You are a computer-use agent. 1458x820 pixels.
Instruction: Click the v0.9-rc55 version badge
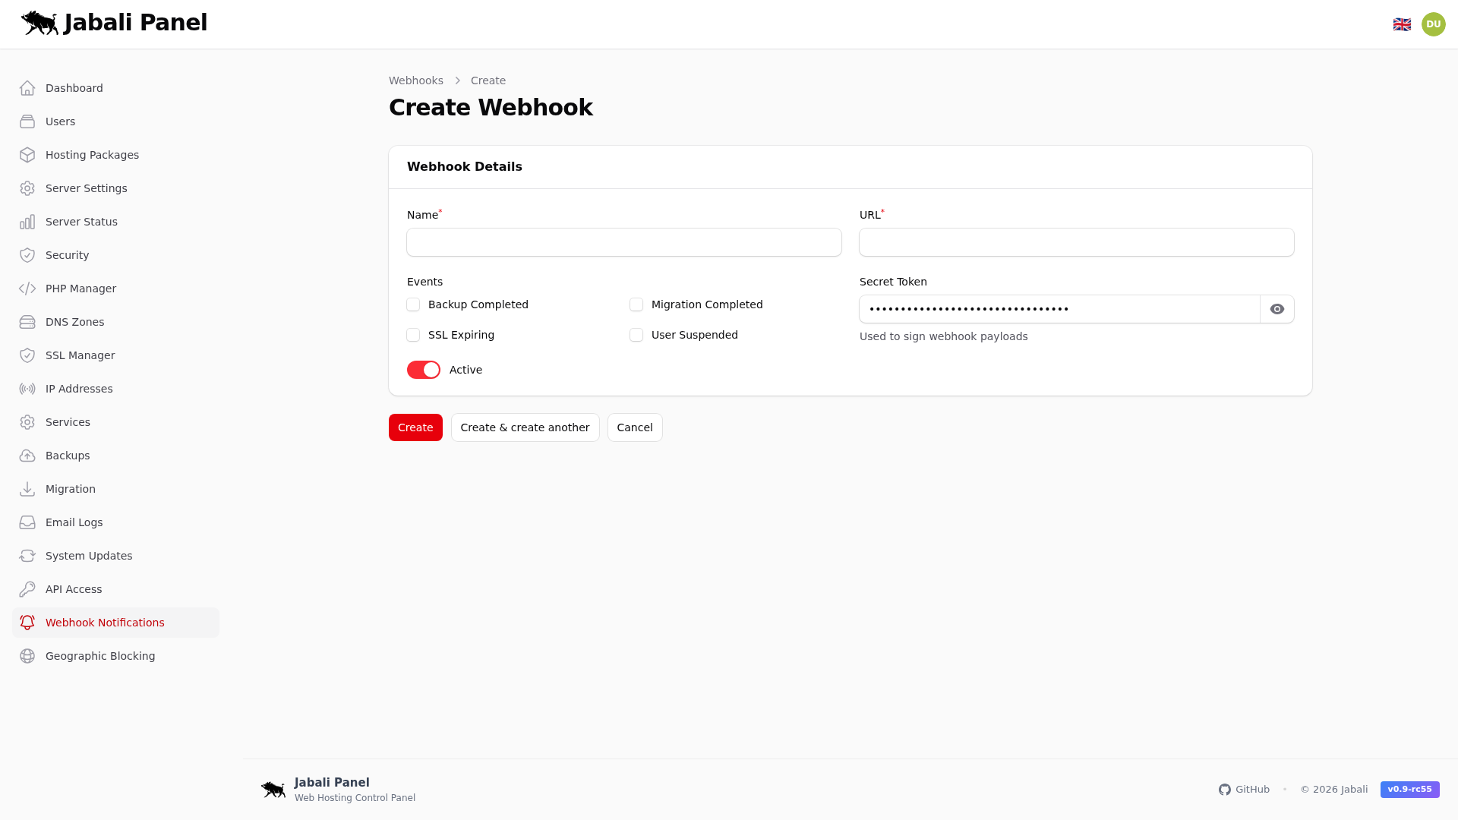click(1409, 790)
